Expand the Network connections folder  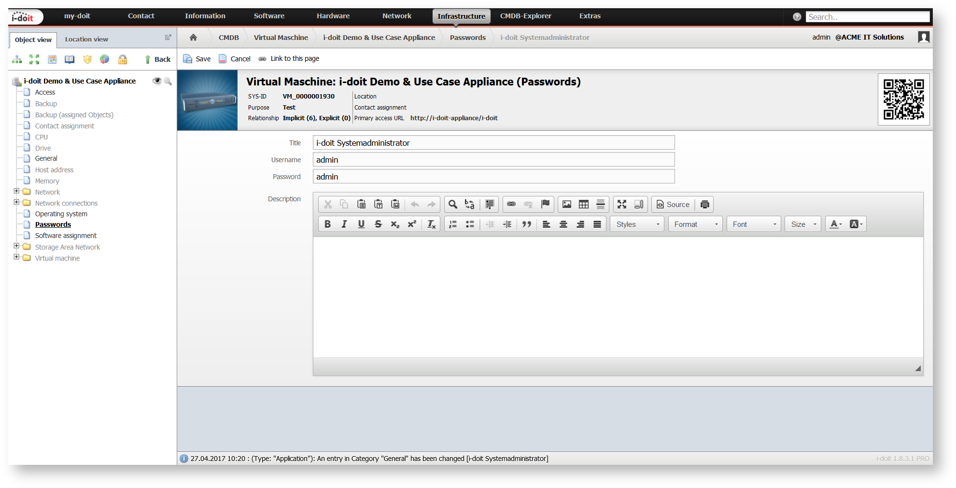(x=16, y=203)
